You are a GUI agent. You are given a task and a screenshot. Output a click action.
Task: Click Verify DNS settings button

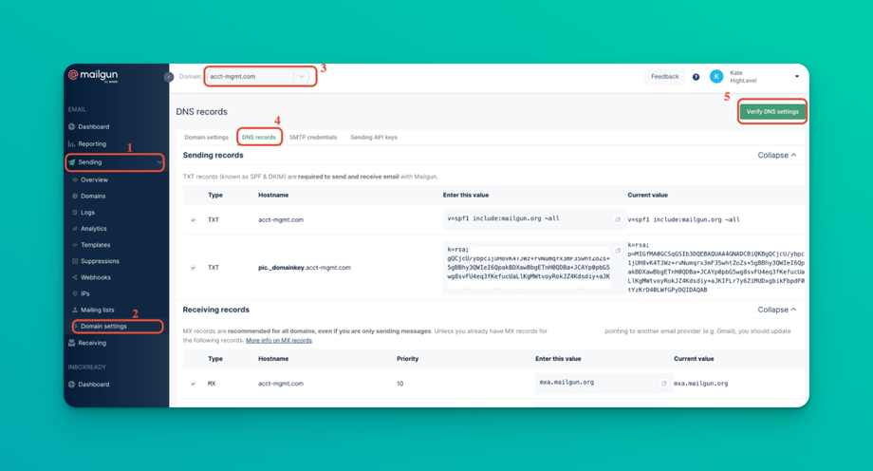coord(772,111)
